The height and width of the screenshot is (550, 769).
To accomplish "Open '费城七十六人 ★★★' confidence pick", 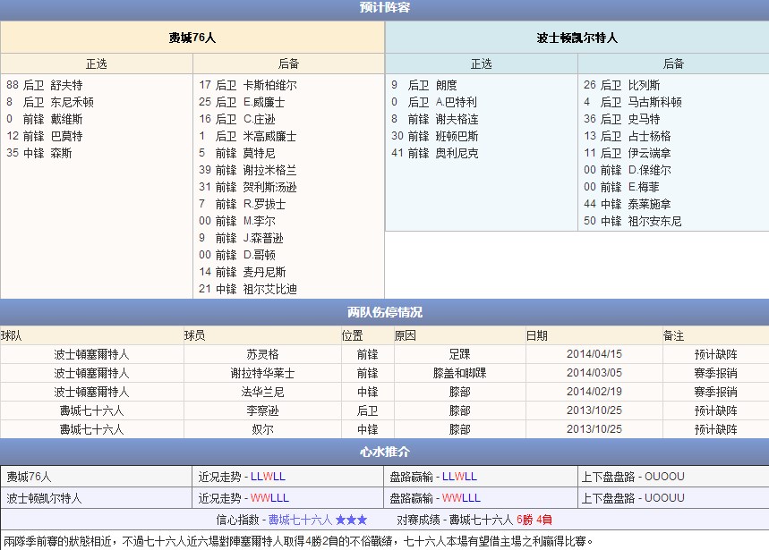I will 318,520.
